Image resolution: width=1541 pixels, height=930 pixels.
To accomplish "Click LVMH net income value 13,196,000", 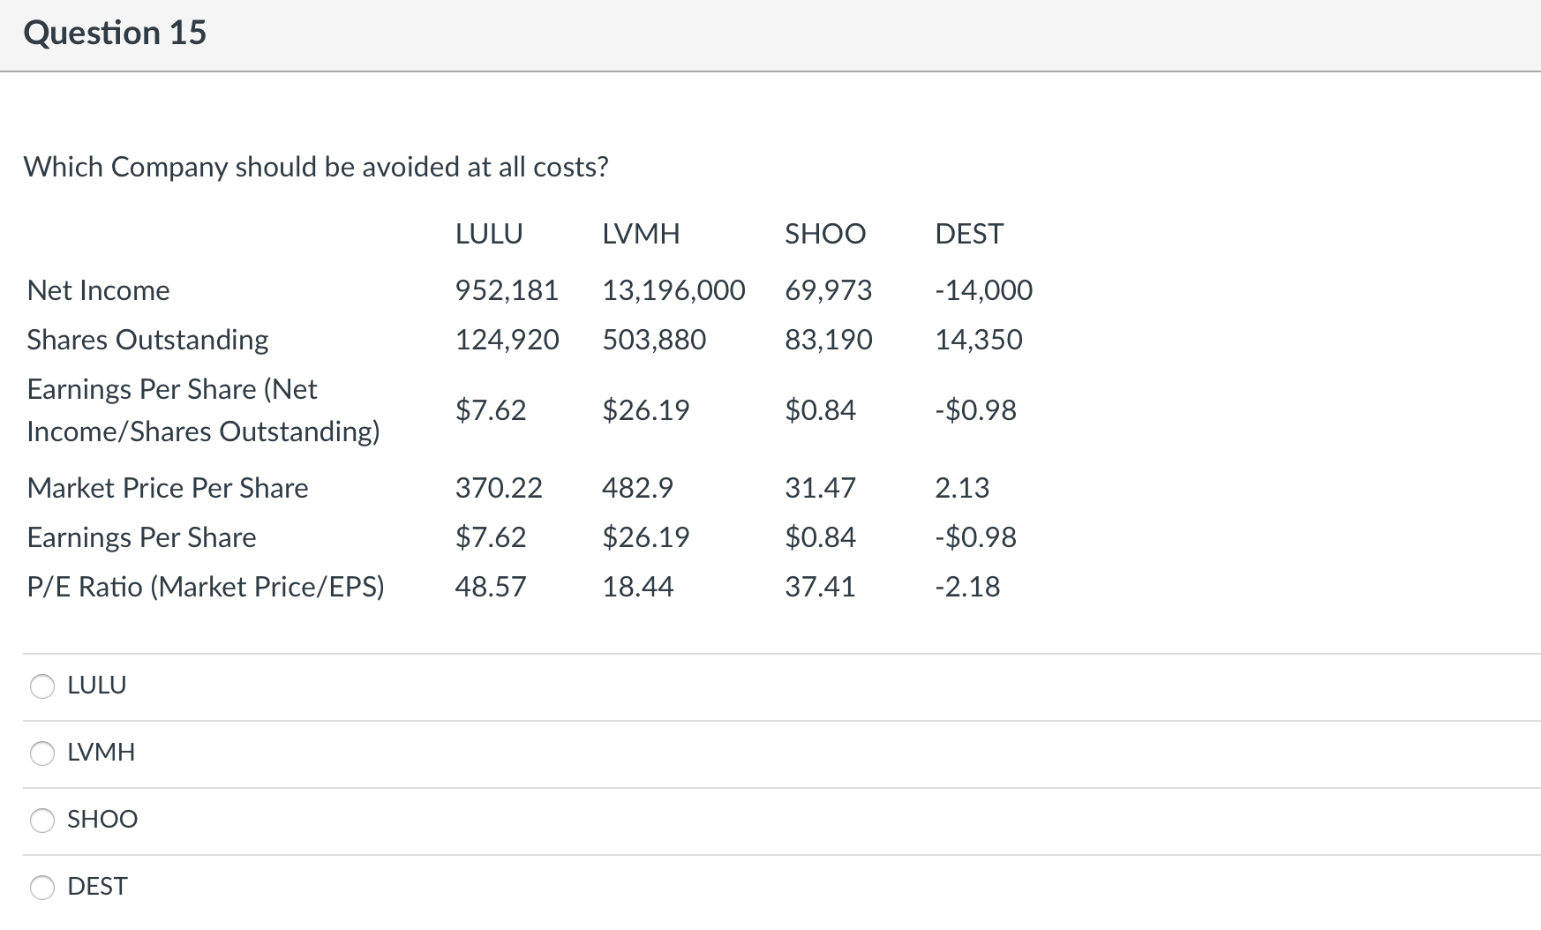I will 673,290.
